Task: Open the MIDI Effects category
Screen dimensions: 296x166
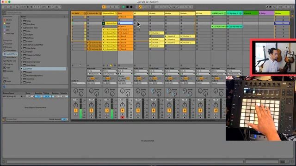Action: click(11, 57)
